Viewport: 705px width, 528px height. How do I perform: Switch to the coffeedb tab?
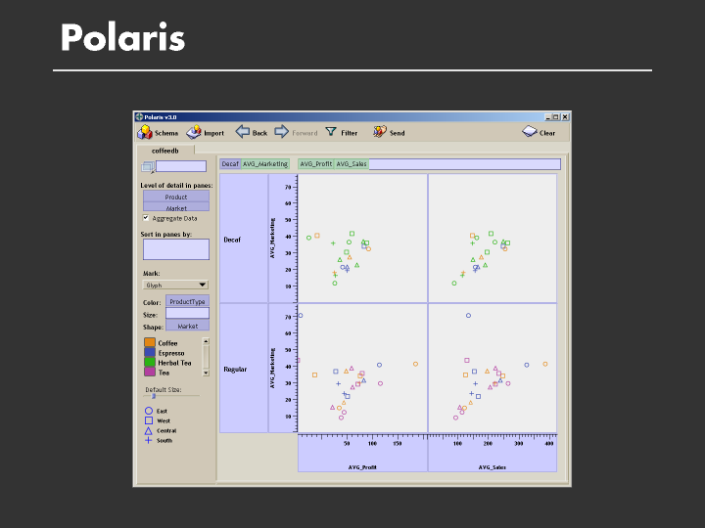[165, 151]
